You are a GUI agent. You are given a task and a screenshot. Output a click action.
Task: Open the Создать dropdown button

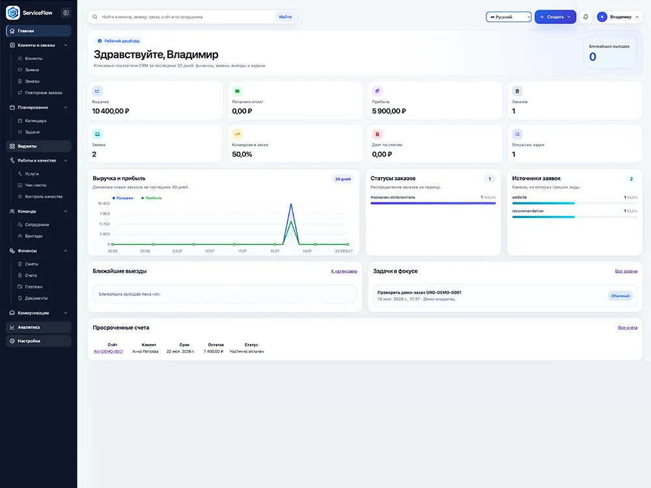[x=555, y=17]
